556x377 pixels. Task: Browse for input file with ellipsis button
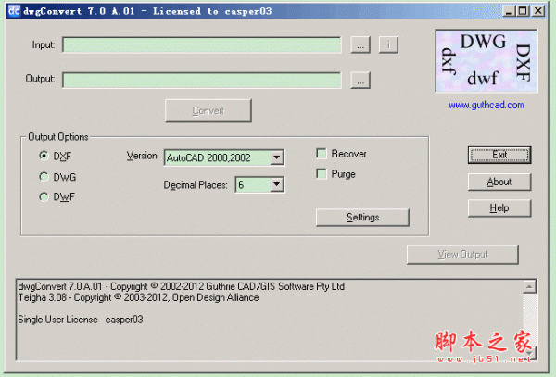click(x=360, y=45)
